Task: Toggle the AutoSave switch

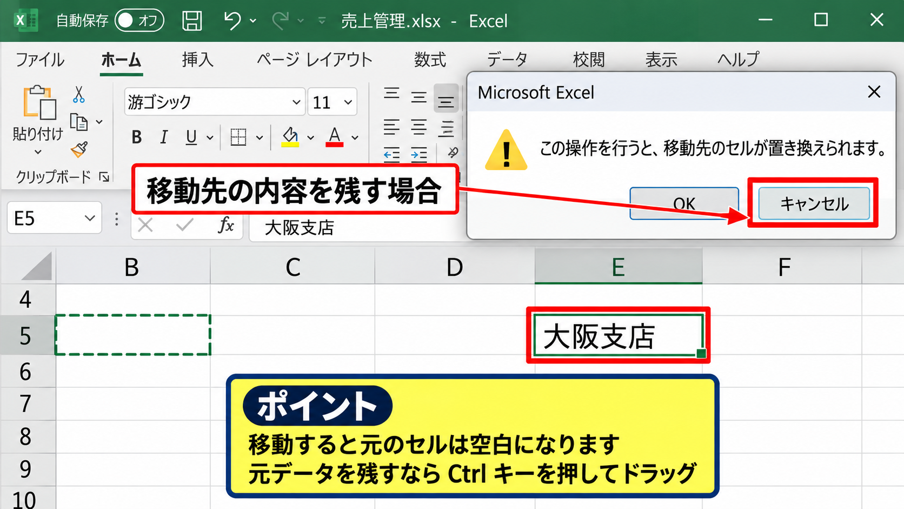Action: (x=139, y=21)
